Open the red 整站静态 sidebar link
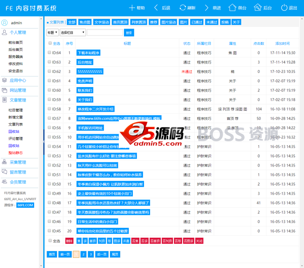 pyautogui.click(x=15, y=153)
